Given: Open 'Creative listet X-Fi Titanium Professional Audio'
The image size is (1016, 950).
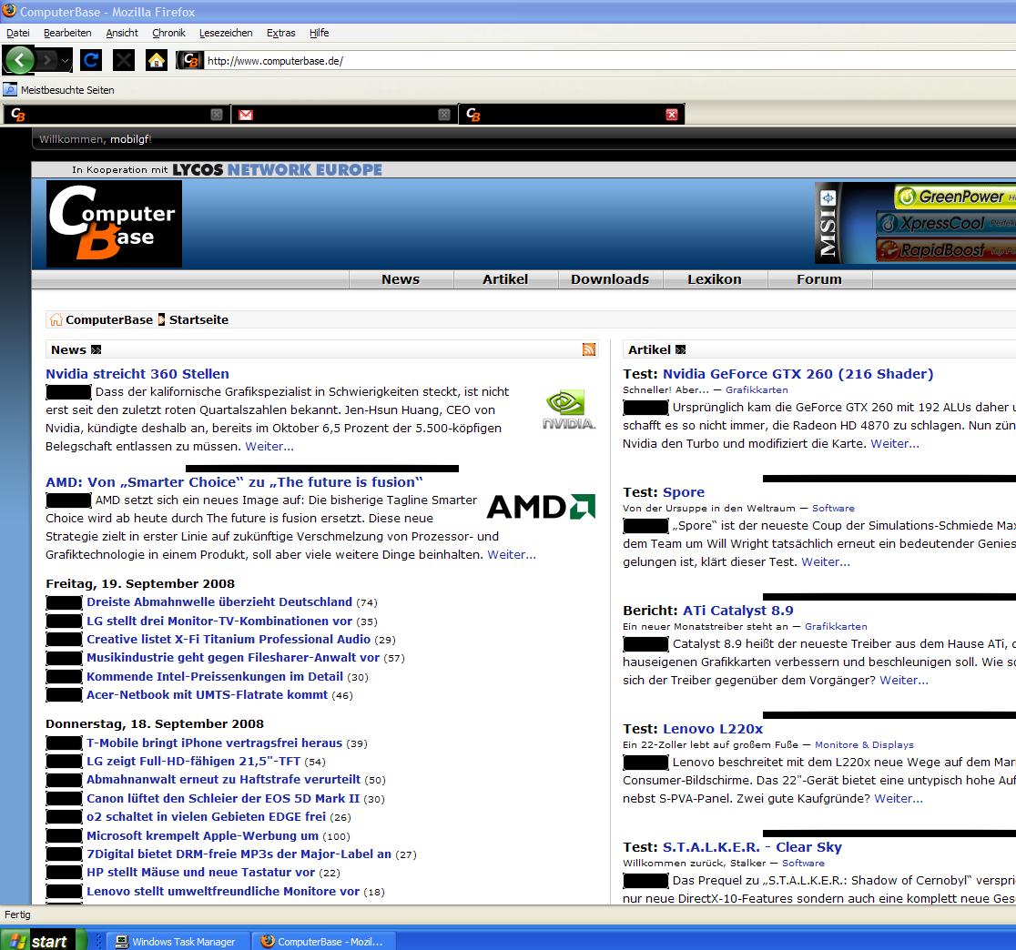Looking at the screenshot, I should coord(229,639).
